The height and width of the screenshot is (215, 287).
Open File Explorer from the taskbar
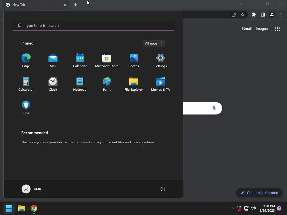point(21,208)
